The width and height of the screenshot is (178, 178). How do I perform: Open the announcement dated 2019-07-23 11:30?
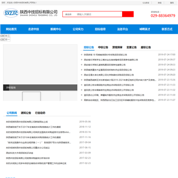click(x=114, y=95)
